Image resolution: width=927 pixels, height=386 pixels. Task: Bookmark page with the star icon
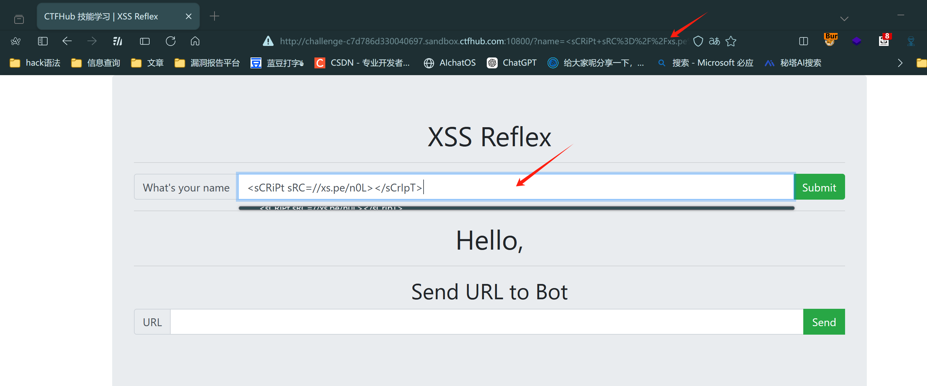click(x=731, y=41)
